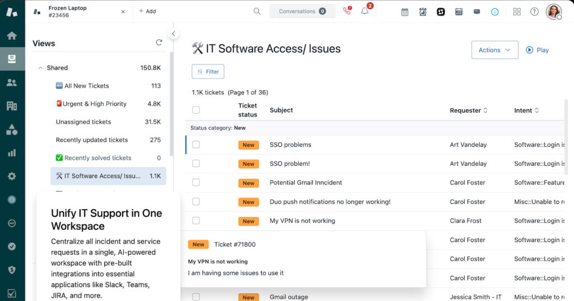
Task: Open the Gmail outage ticket subject
Action: tap(289, 297)
